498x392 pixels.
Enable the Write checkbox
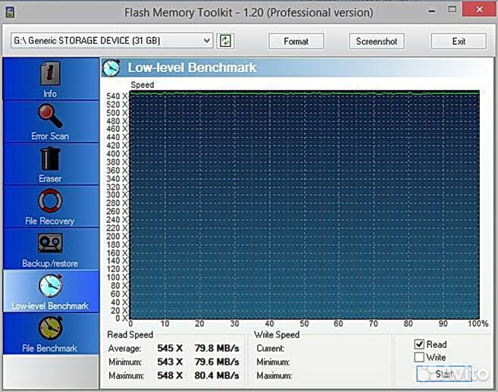(x=419, y=357)
